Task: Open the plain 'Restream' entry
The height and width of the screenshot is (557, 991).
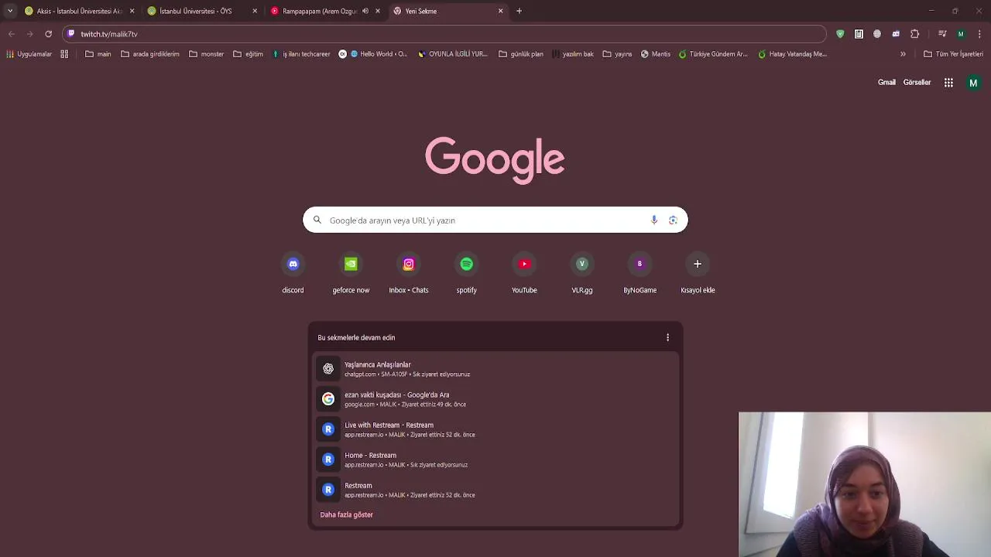Action: 495,490
